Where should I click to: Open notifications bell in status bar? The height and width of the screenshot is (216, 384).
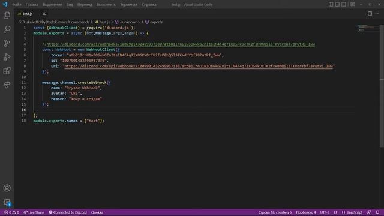(377, 212)
